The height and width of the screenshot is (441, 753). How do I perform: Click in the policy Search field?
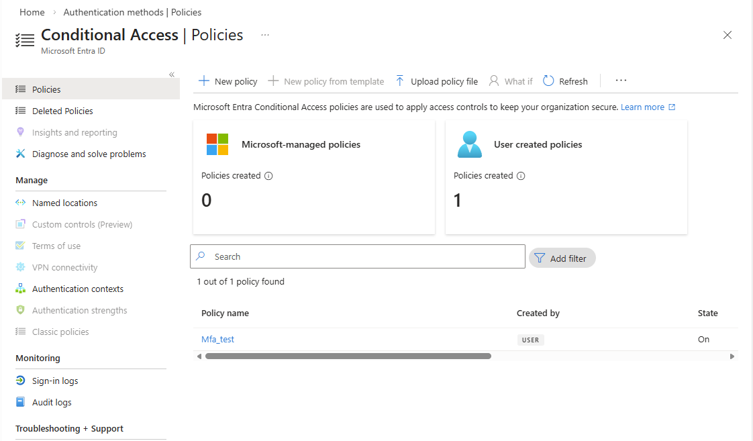click(x=358, y=256)
